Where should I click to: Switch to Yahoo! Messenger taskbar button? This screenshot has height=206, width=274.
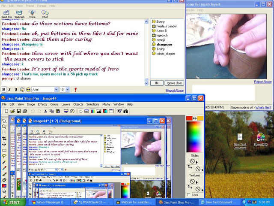point(49,202)
